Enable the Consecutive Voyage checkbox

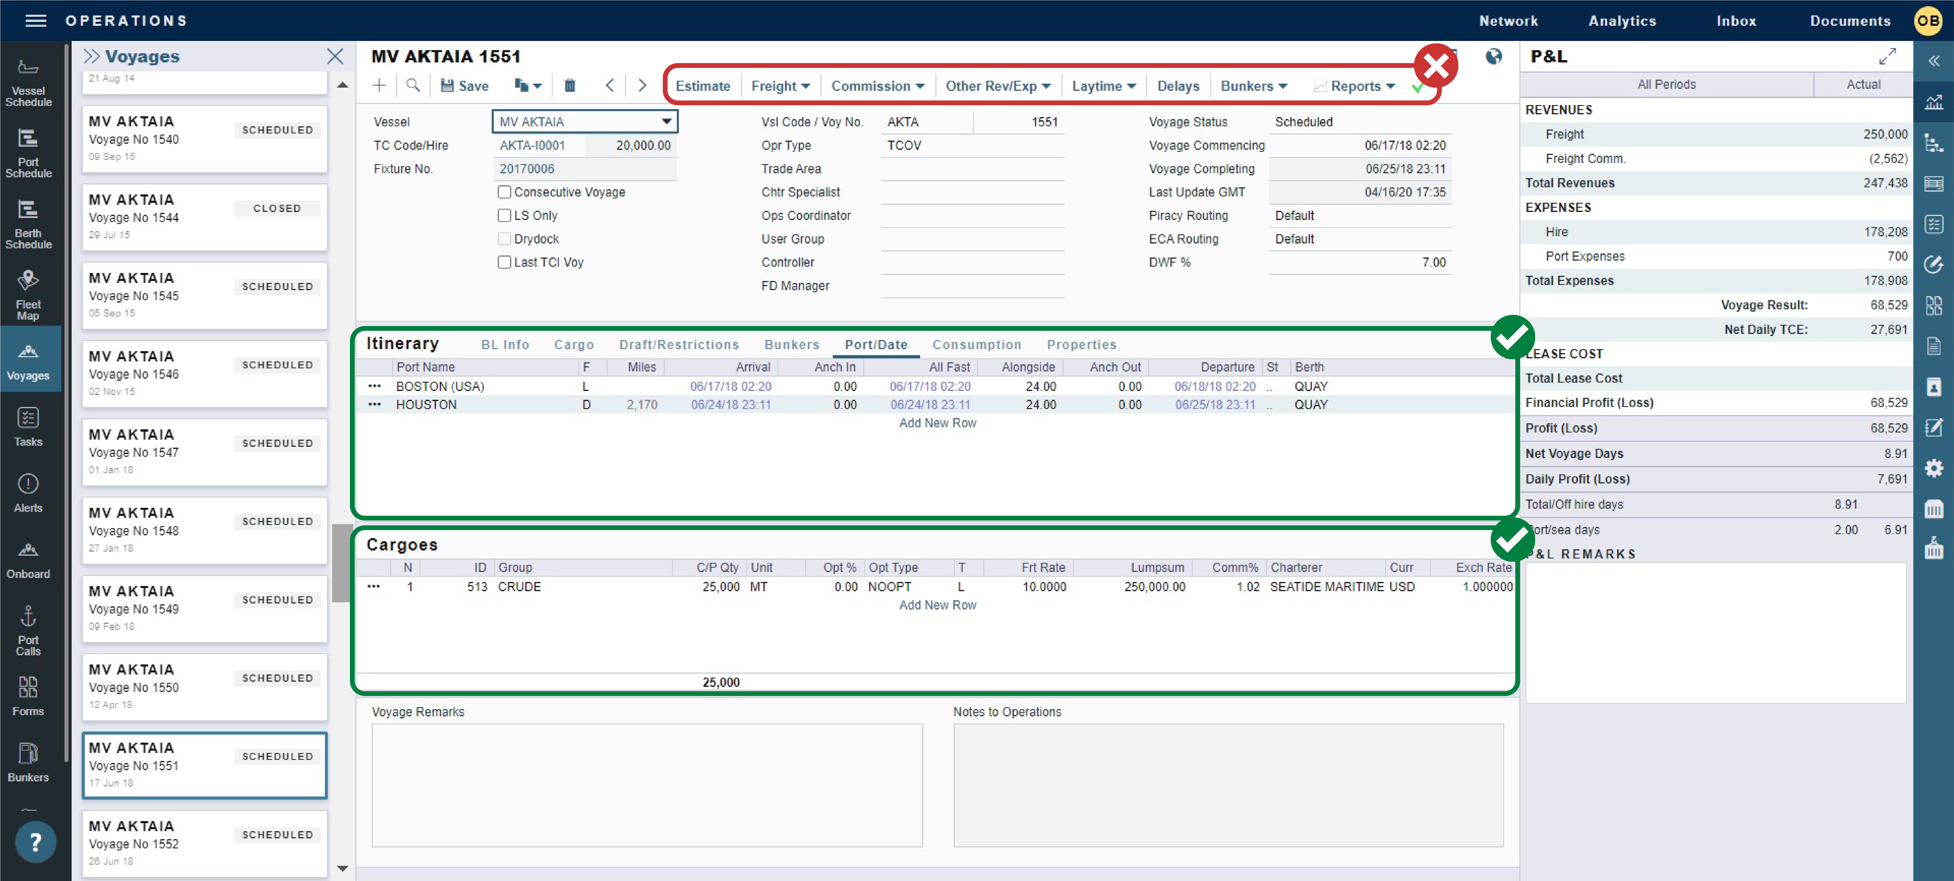coord(504,192)
